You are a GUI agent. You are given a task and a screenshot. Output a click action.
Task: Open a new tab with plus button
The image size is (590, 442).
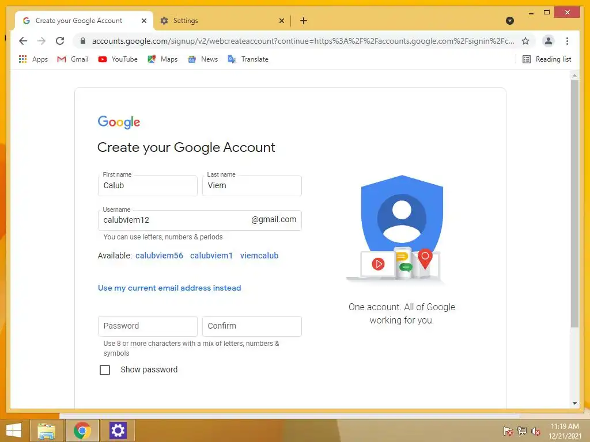(304, 21)
